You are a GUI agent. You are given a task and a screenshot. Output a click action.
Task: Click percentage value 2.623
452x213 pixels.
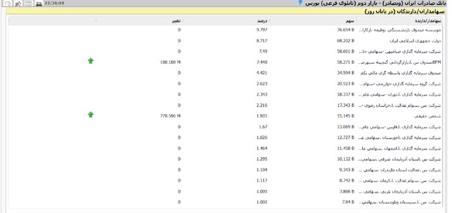point(262,84)
